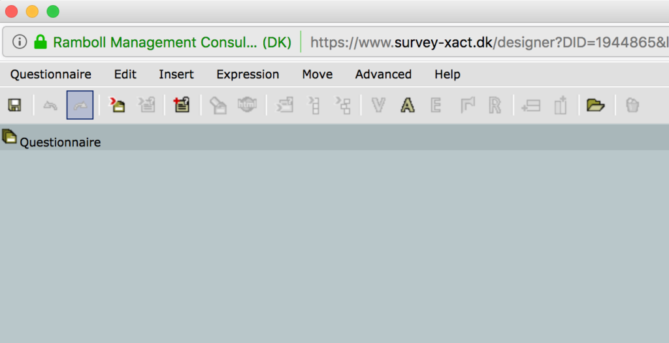This screenshot has height=343, width=669.
Task: Open the Help menu
Action: point(447,74)
